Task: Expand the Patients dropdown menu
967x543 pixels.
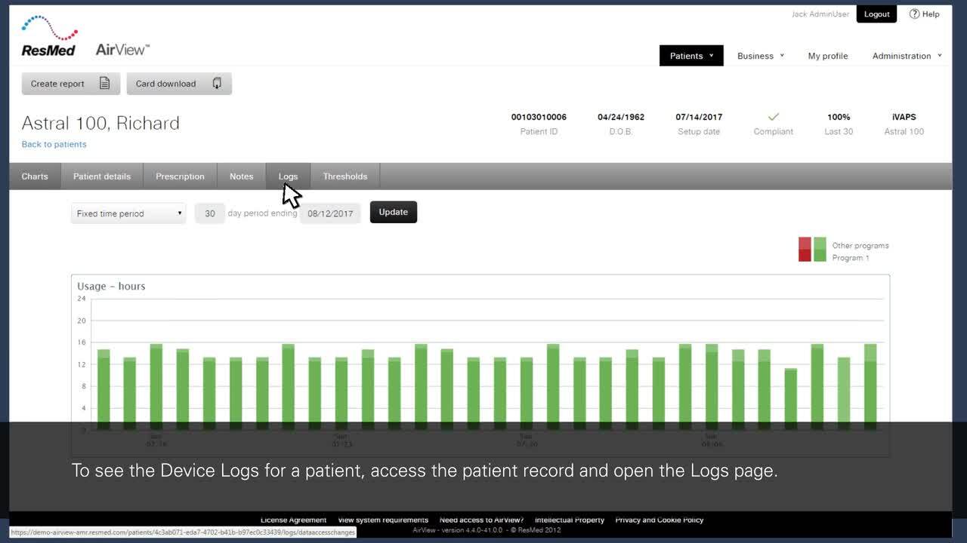Action: [691, 56]
